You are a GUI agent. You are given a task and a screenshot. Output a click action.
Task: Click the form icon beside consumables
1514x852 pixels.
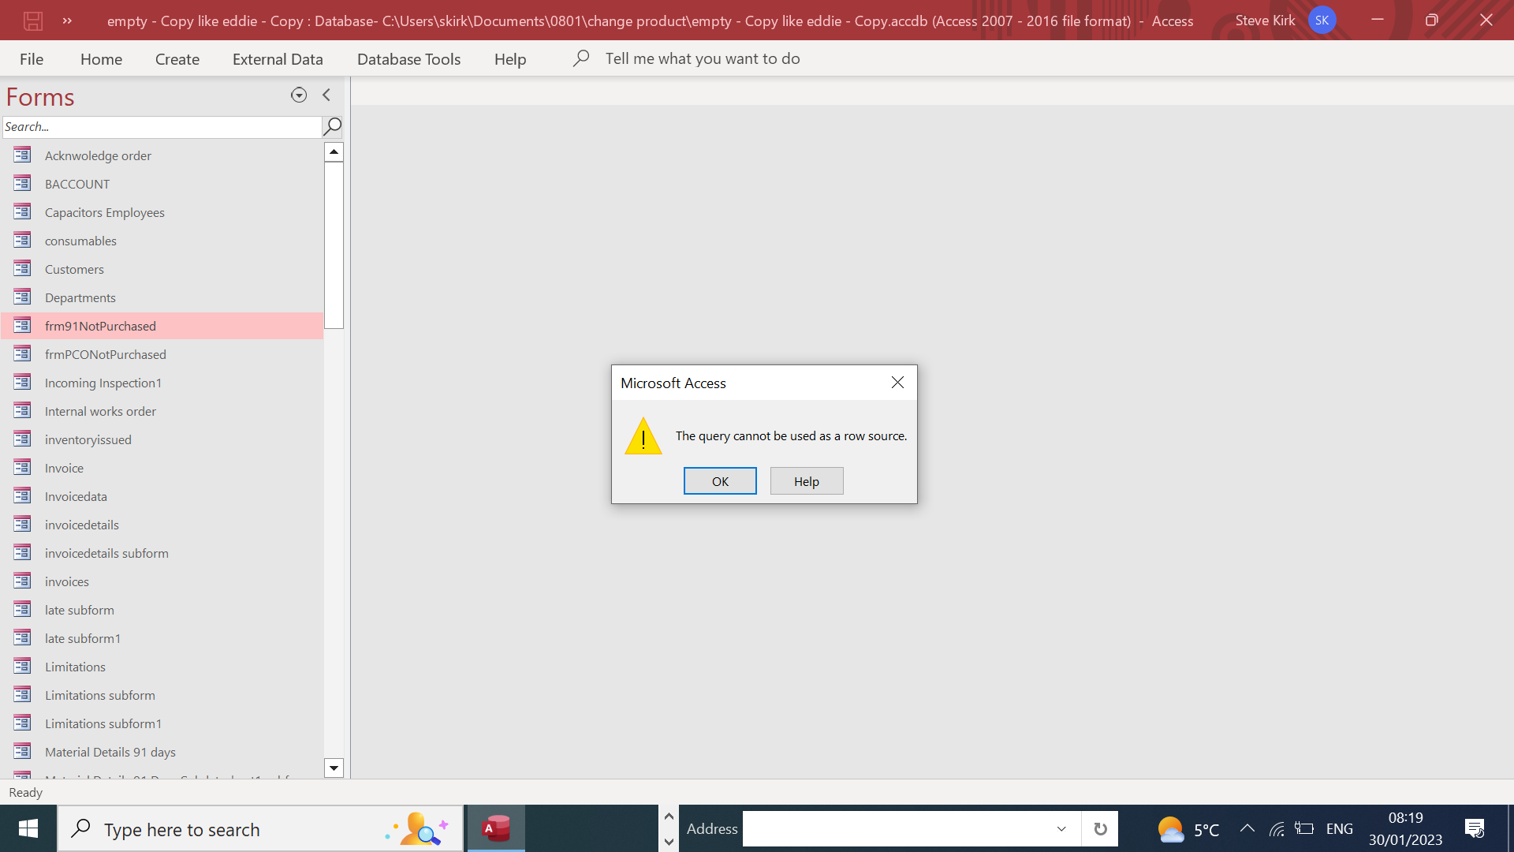tap(22, 240)
